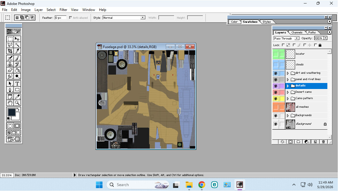
Task: Expand the dirt and weathering set
Action: [288, 73]
